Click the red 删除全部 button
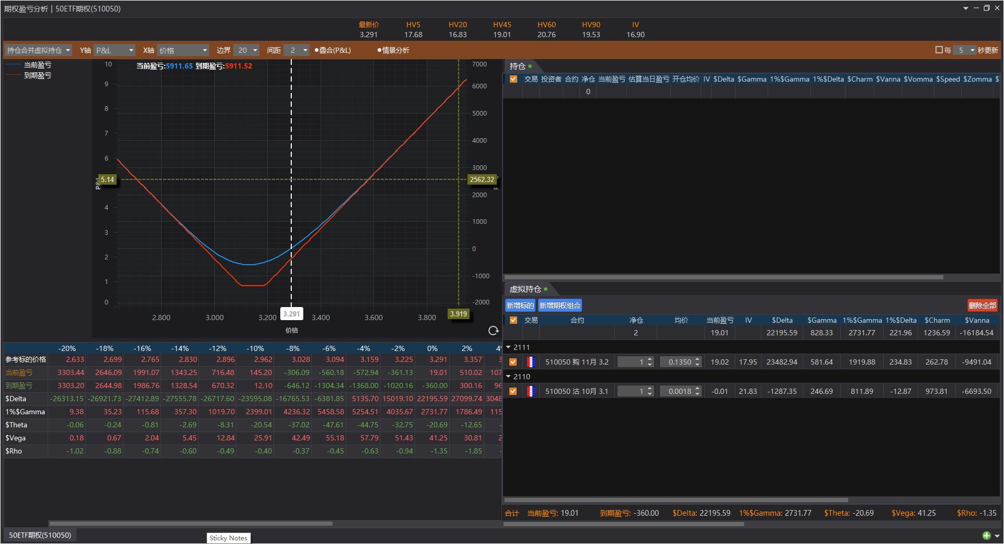Viewport: 1004px width, 544px height. tap(982, 305)
